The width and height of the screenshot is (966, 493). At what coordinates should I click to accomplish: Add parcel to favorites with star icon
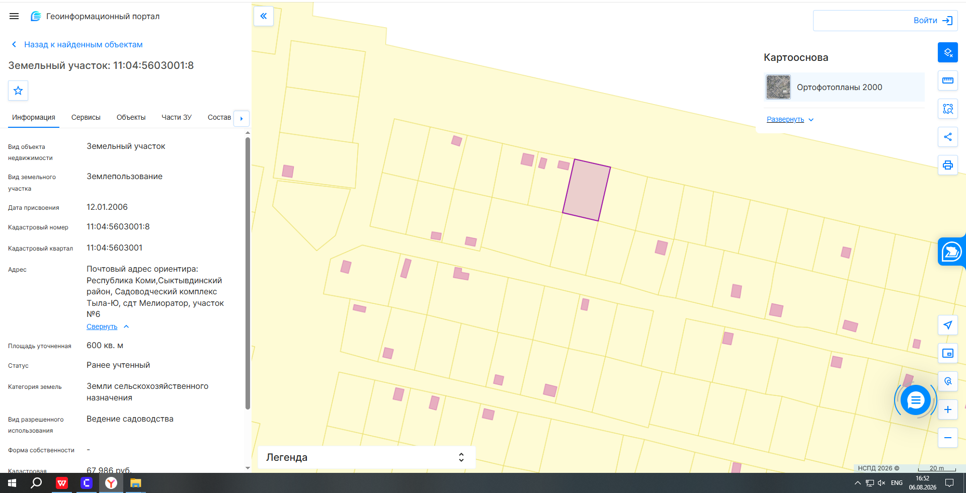click(x=18, y=91)
